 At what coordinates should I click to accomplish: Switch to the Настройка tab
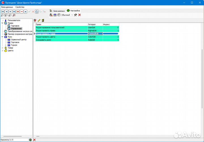pos(73,11)
